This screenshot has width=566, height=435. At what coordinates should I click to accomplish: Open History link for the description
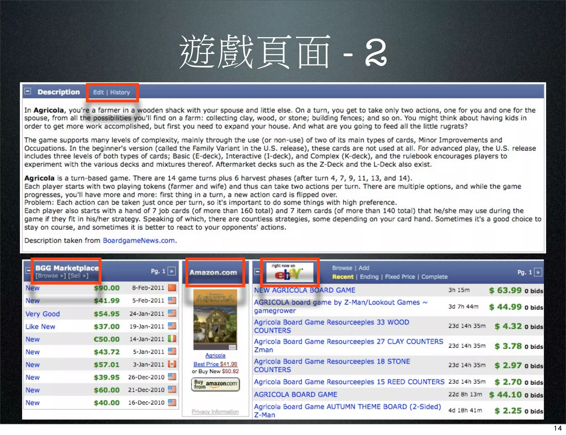click(120, 92)
